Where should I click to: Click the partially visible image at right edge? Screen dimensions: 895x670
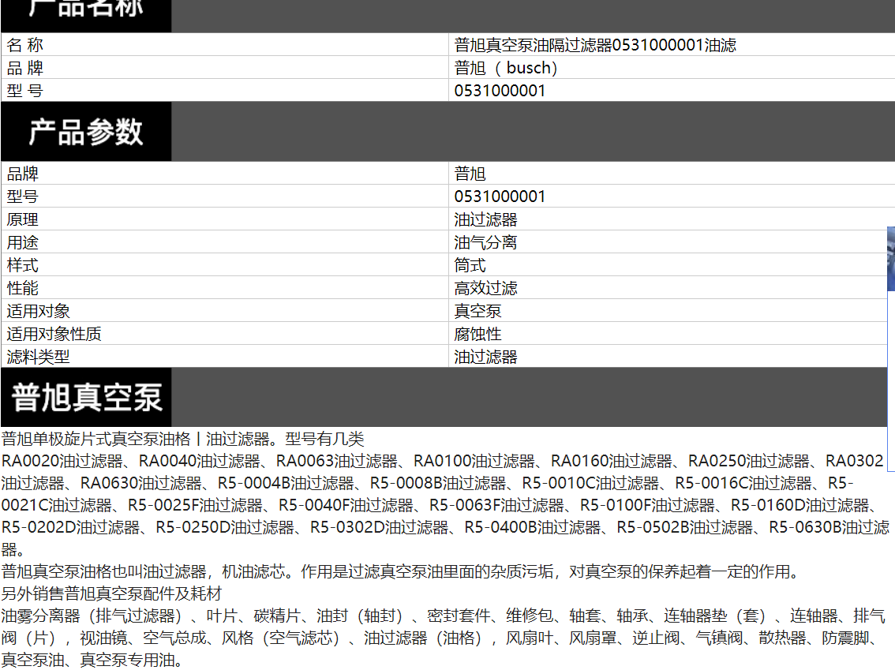coord(891,259)
